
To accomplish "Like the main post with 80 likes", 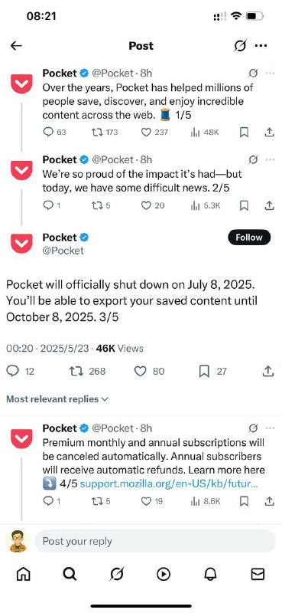I will pyautogui.click(x=140, y=372).
